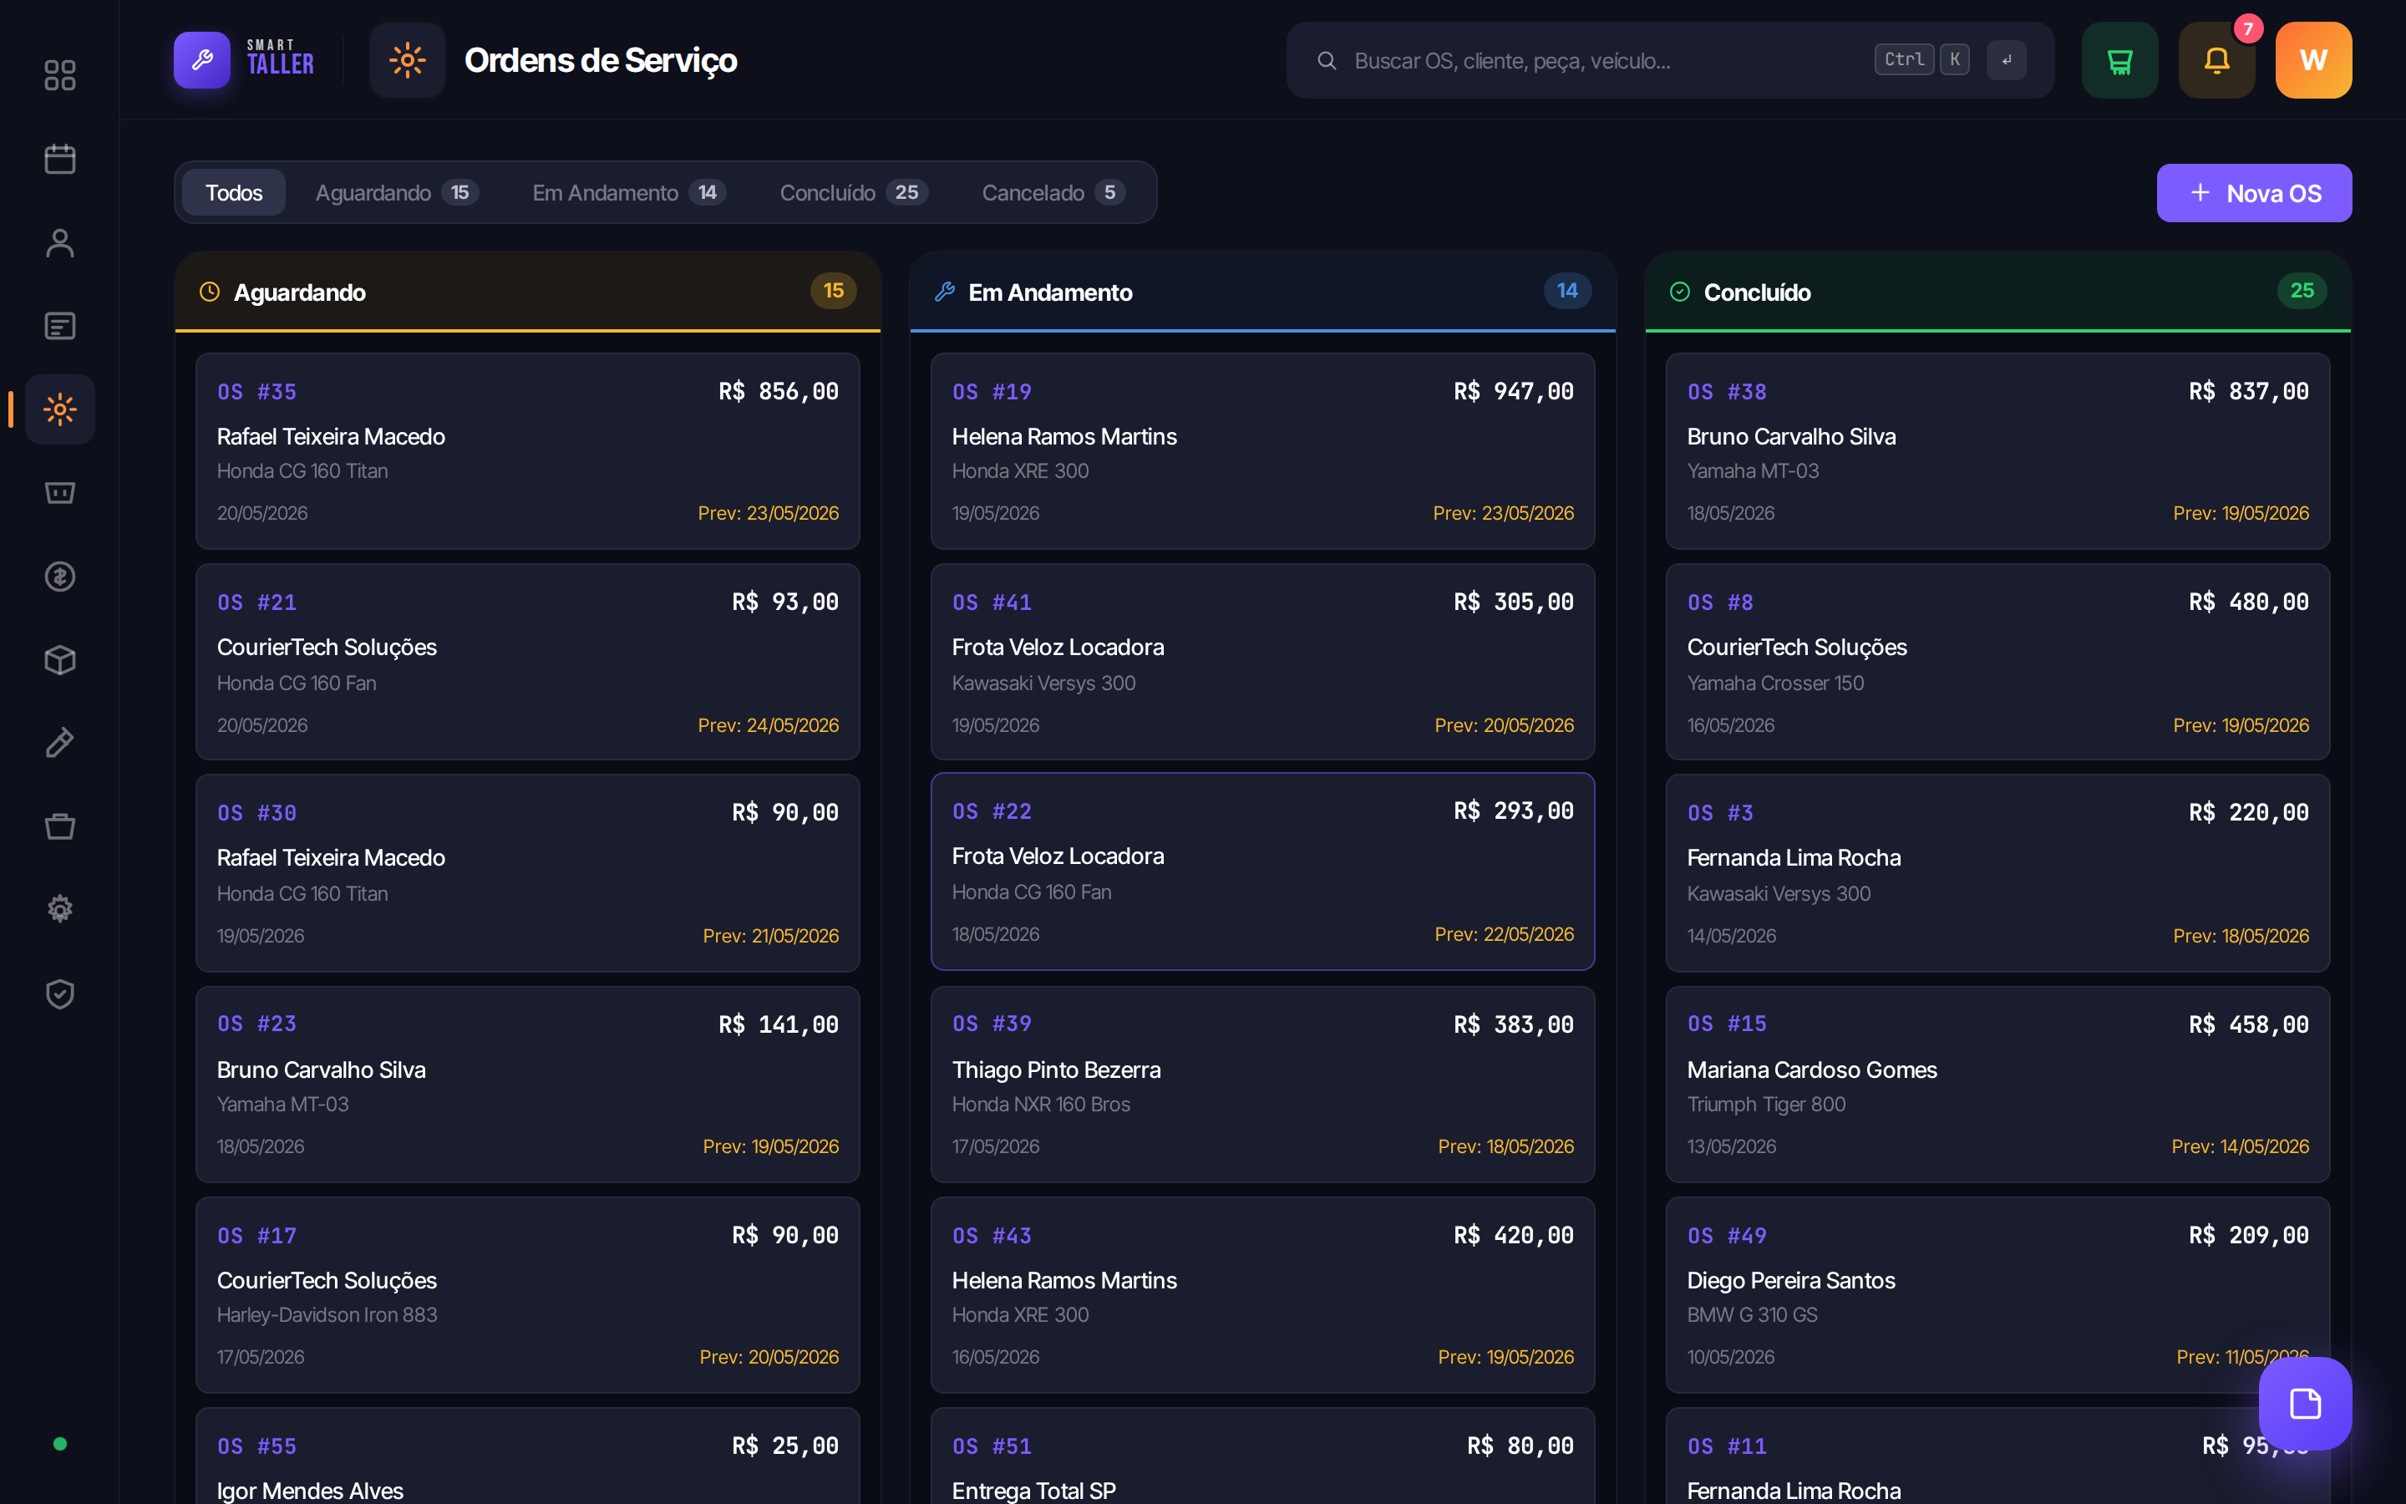Viewport: 2406px width, 1504px height.
Task: Click the Em Andamento column count badge 14
Action: click(1567, 291)
